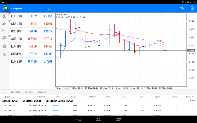Select the GBPJPY quote row

coord(32,54)
